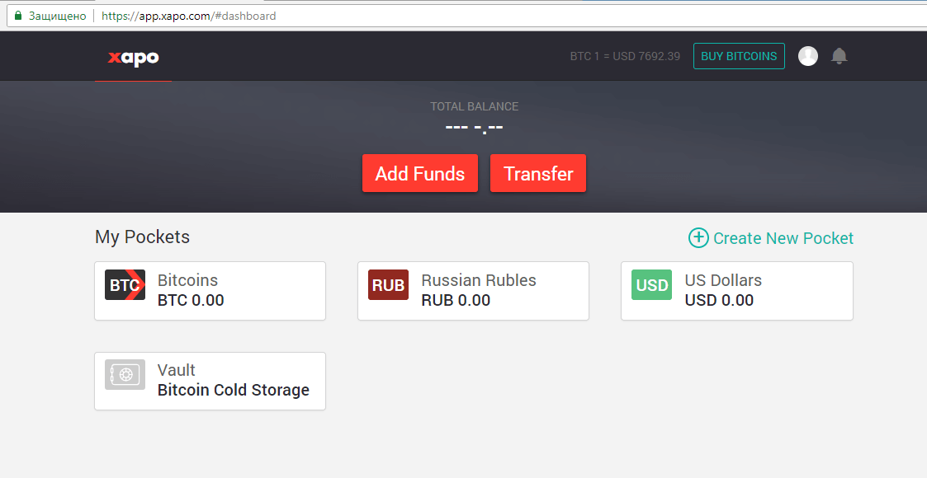This screenshot has width=927, height=478.
Task: Click the BTC 0.00 balance text
Action: pyautogui.click(x=191, y=300)
